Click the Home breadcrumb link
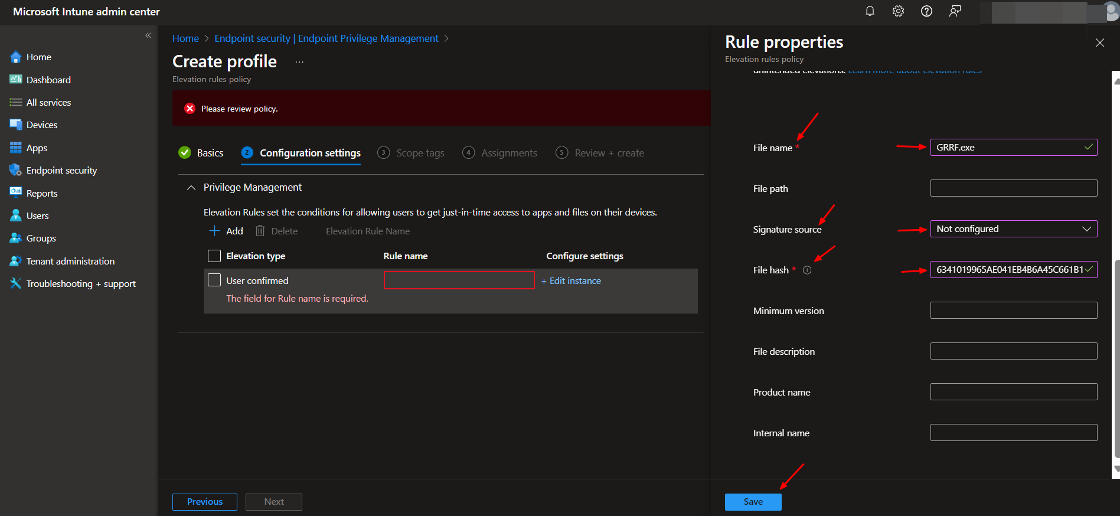This screenshot has height=516, width=1120. click(185, 38)
